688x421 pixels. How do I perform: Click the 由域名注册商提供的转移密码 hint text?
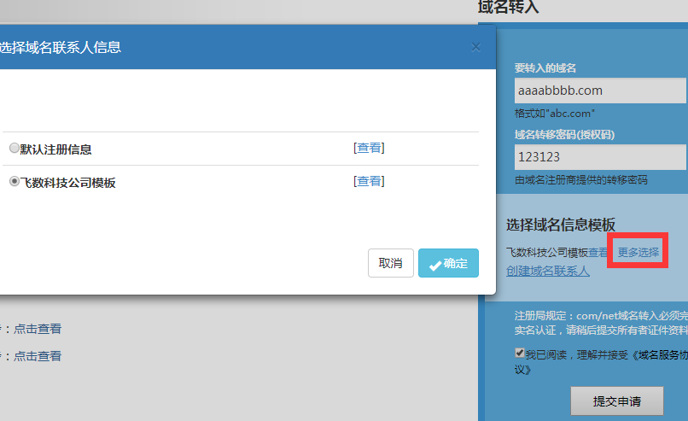coord(581,179)
